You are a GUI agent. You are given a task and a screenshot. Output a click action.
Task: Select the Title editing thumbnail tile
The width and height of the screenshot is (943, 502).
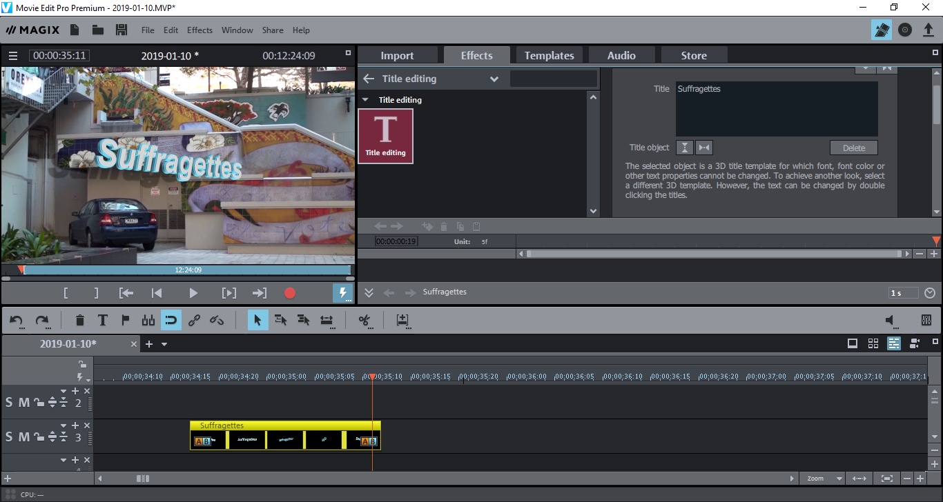385,136
